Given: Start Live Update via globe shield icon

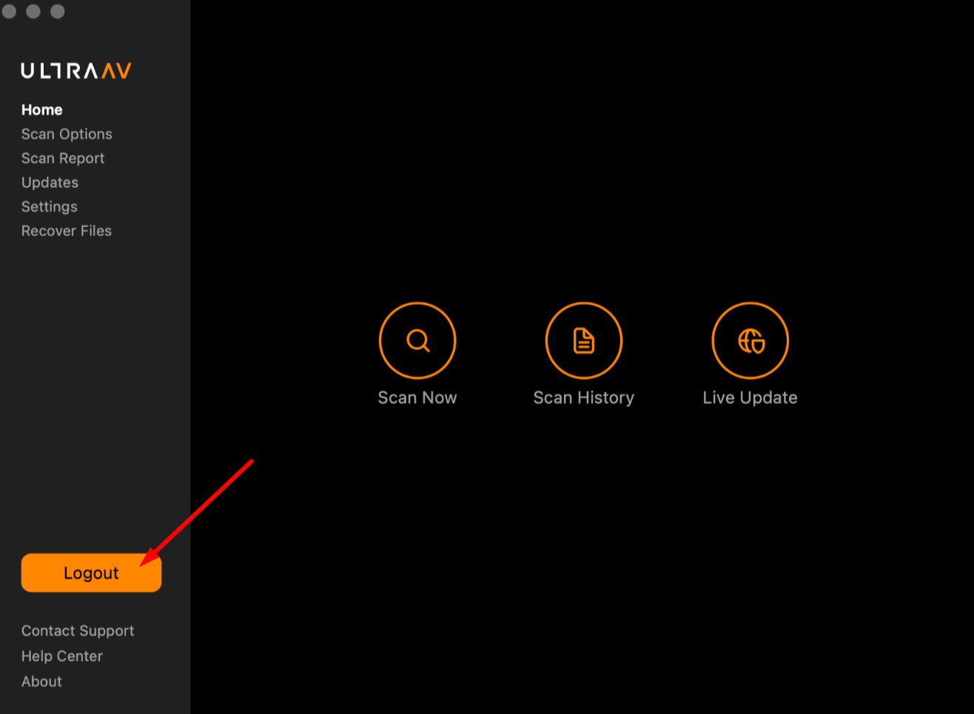Looking at the screenshot, I should [x=750, y=340].
